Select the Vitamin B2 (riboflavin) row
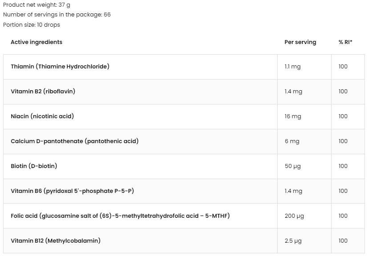Screen dimensions: 368x260 pyautogui.click(x=184, y=92)
